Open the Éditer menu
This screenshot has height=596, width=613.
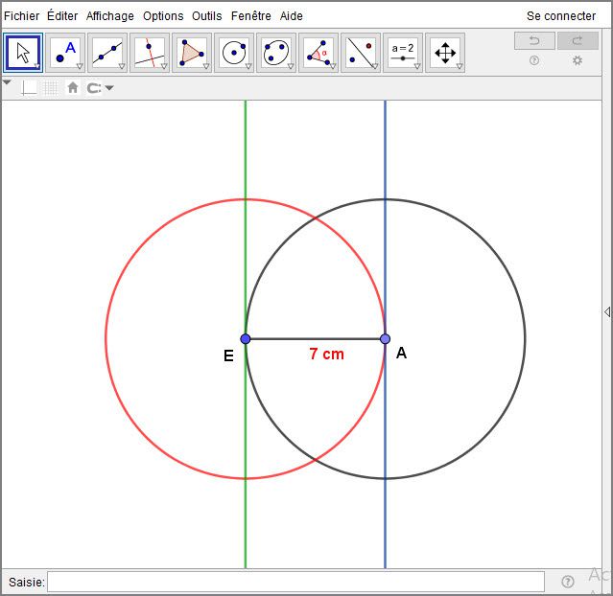coord(62,16)
